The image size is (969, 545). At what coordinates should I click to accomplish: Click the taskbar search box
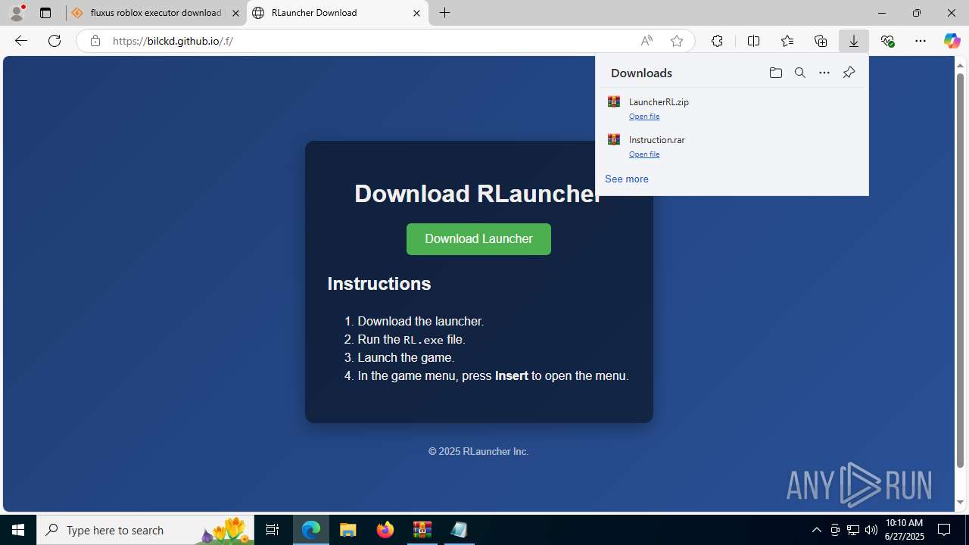(x=145, y=530)
